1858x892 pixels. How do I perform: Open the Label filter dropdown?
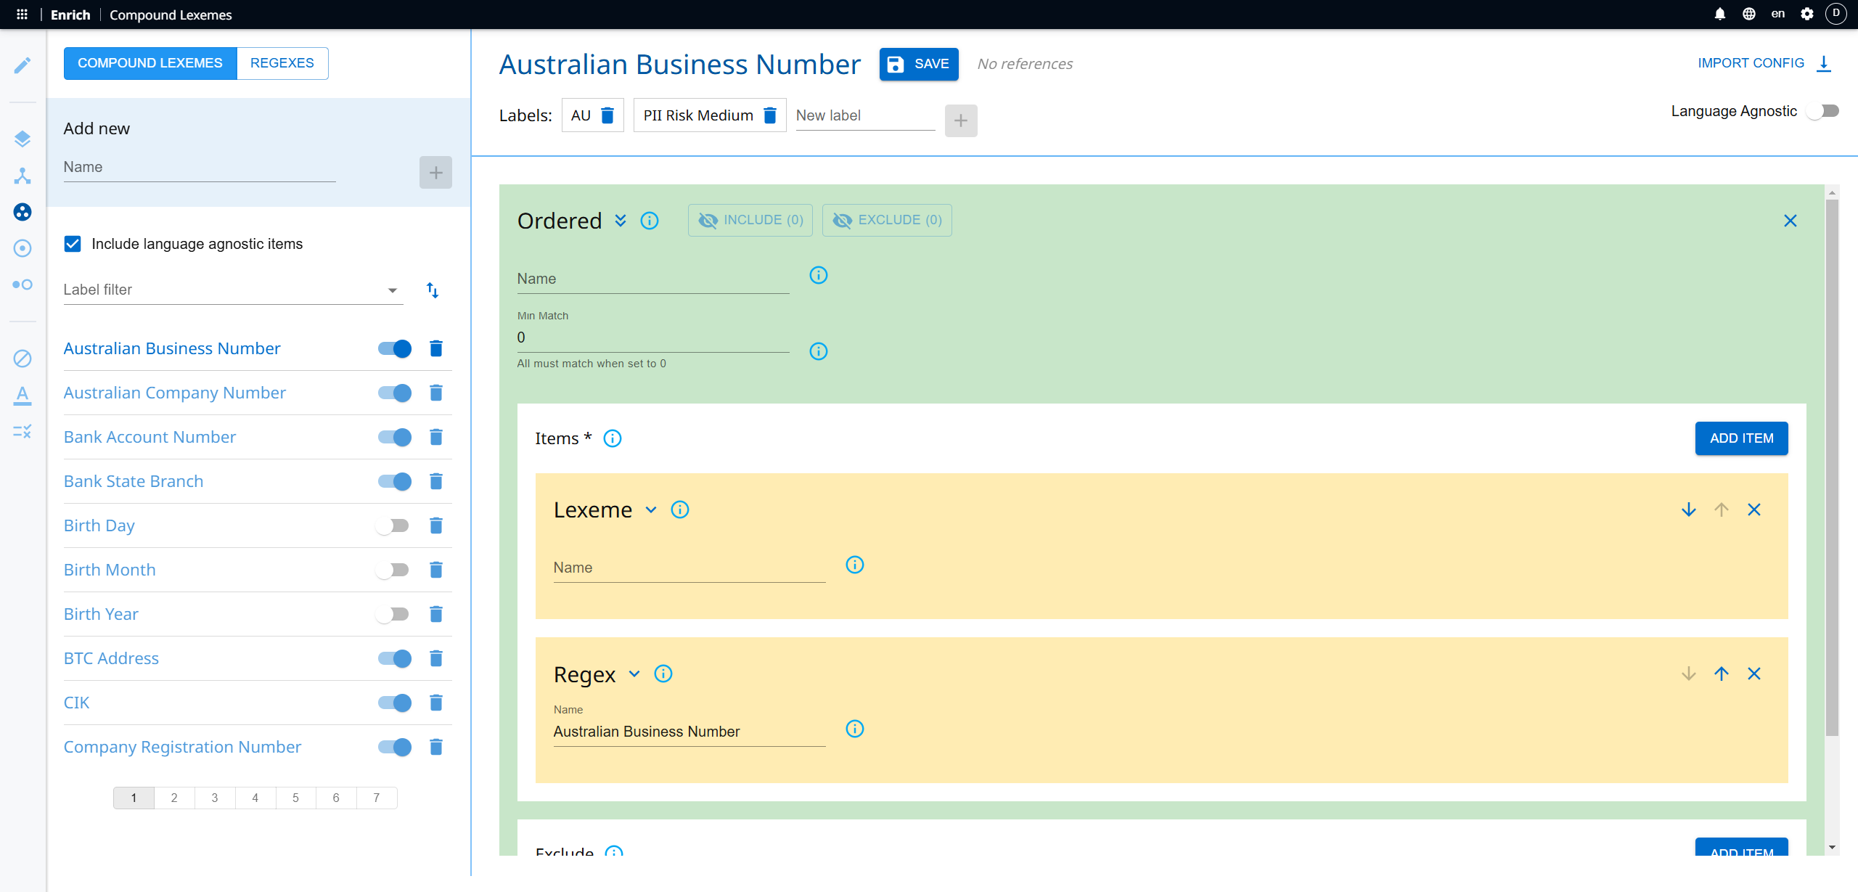click(233, 290)
